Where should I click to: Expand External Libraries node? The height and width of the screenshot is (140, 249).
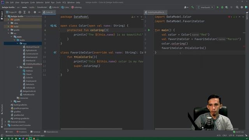[5, 122]
